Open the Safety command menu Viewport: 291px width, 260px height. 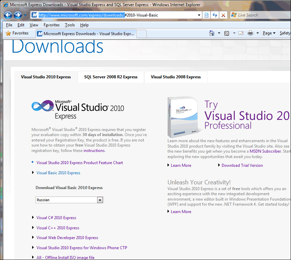tap(285, 33)
